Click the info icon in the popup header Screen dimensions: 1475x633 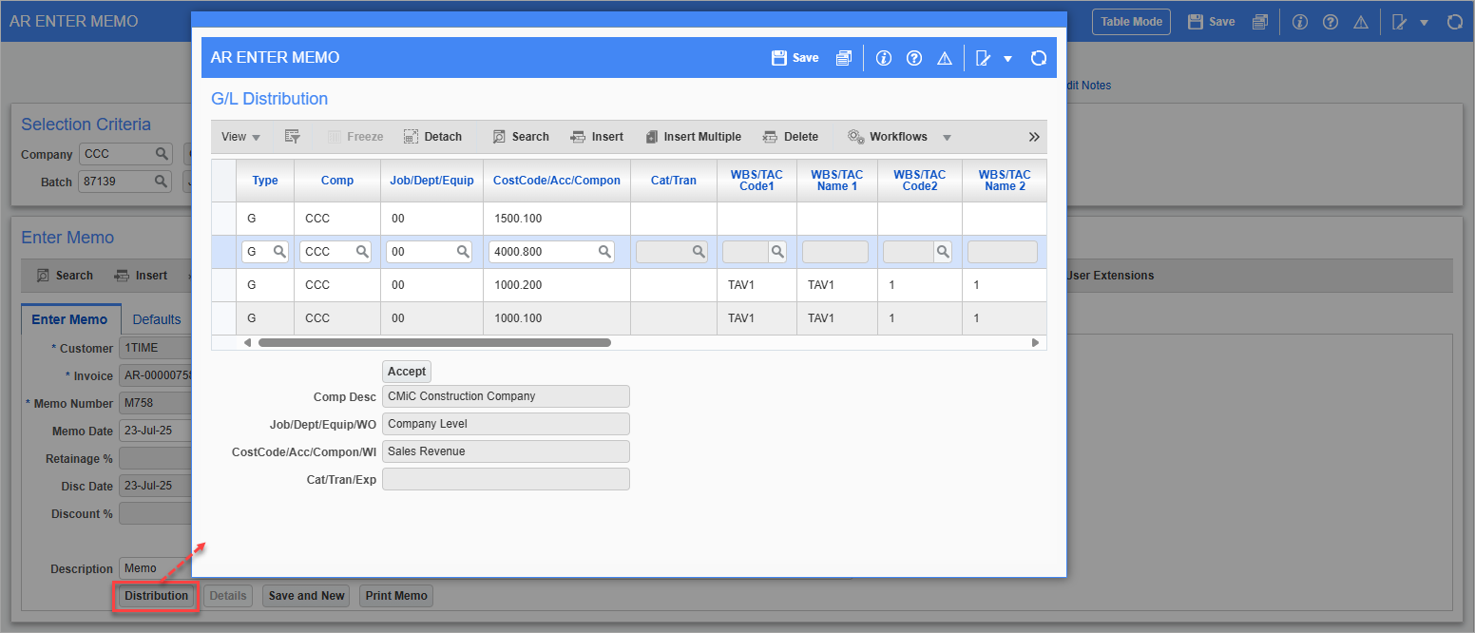click(x=884, y=58)
